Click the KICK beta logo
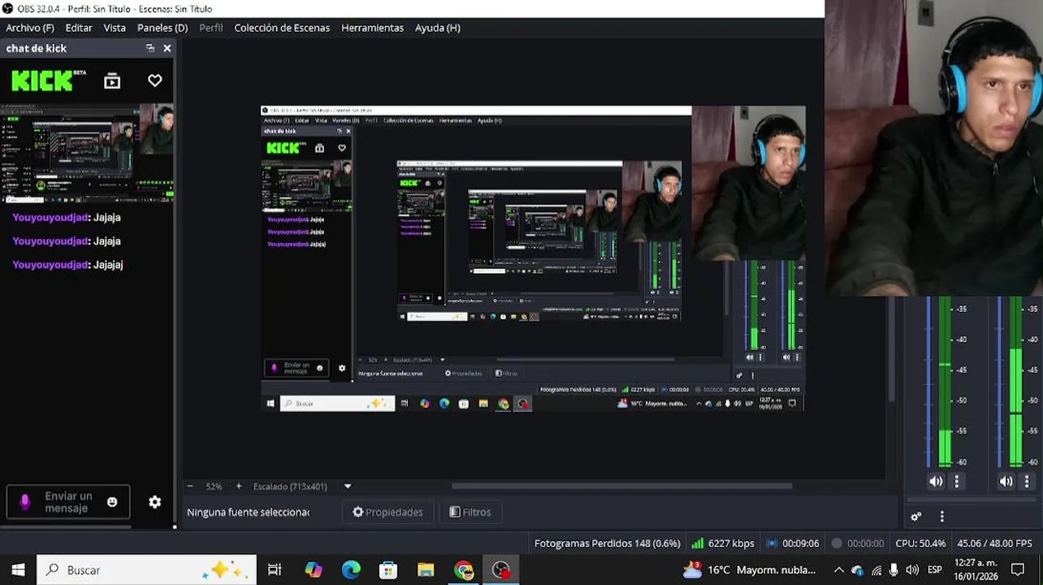This screenshot has height=585, width=1043. click(x=48, y=80)
